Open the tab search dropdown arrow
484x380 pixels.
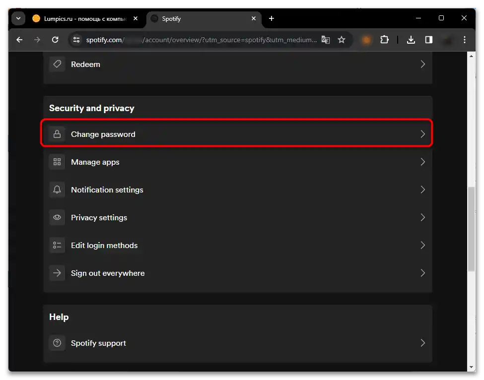tap(18, 18)
